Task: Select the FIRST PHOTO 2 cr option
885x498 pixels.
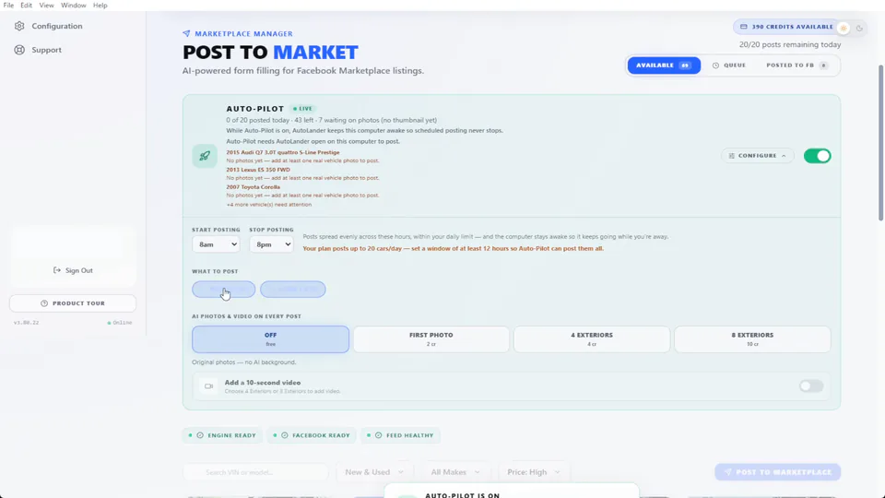Action: pos(431,339)
